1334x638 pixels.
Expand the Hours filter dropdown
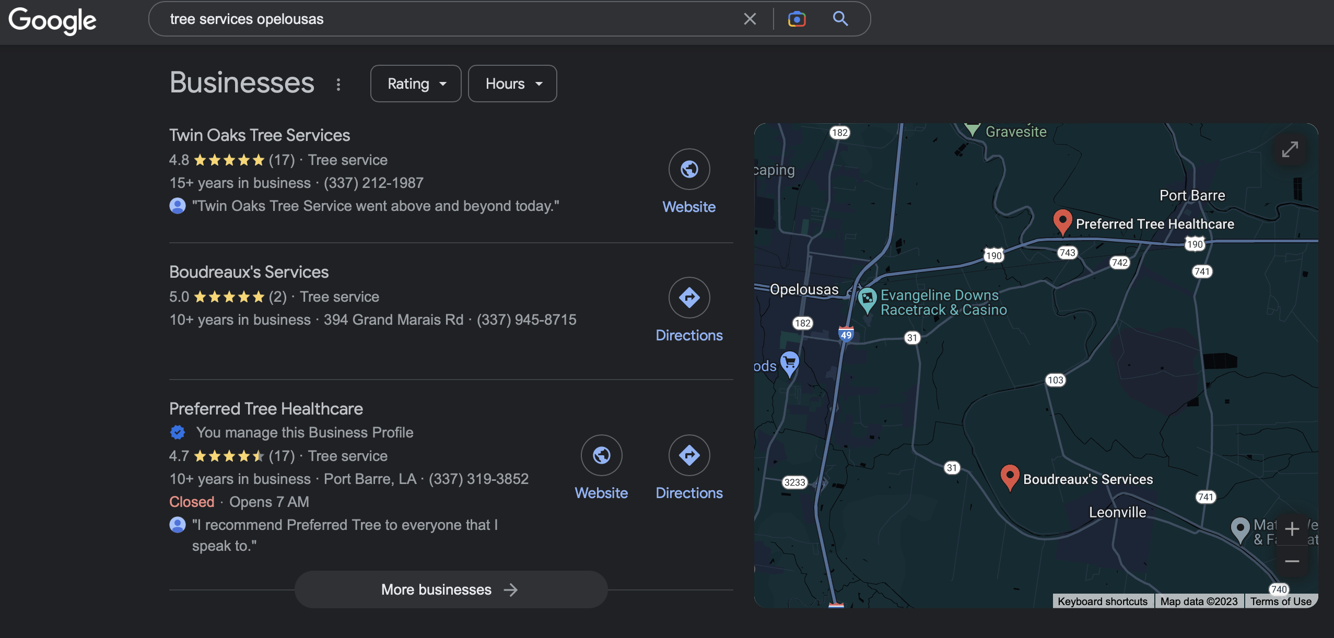point(512,84)
